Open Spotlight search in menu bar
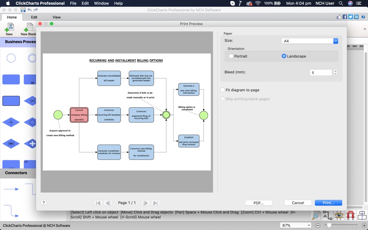Image resolution: width=368 pixels, height=230 pixels. (341, 3)
